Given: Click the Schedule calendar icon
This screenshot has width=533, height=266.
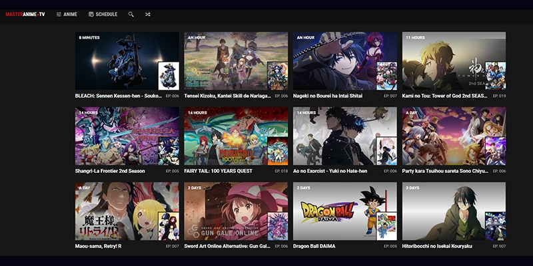Looking at the screenshot, I should click(x=91, y=14).
